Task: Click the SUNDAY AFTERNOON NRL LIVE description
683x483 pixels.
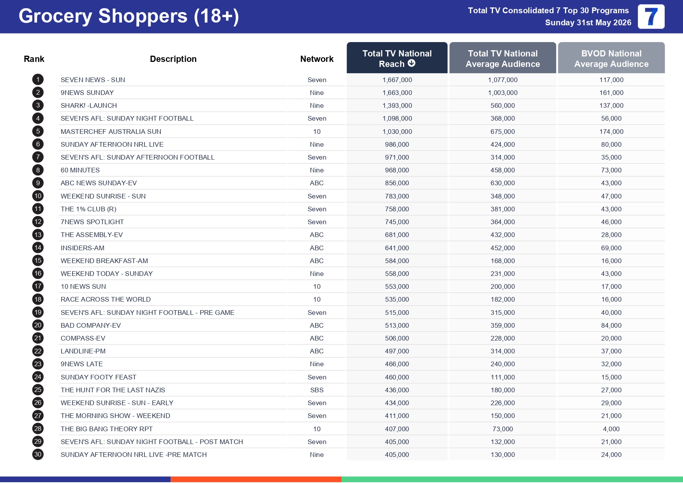Action: [x=112, y=144]
